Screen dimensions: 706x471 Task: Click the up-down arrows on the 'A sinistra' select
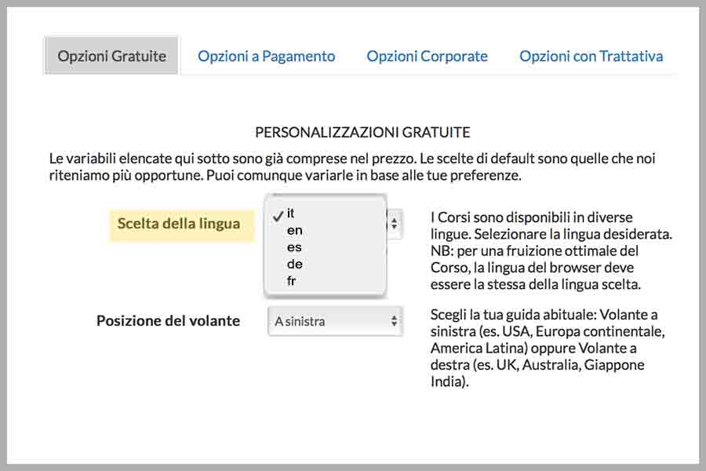pyautogui.click(x=395, y=321)
